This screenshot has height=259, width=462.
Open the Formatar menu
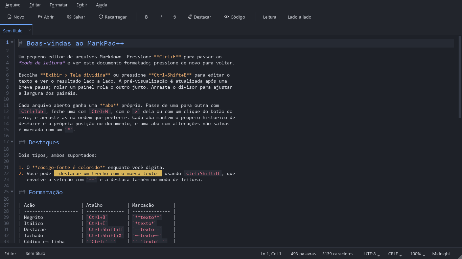tap(59, 5)
